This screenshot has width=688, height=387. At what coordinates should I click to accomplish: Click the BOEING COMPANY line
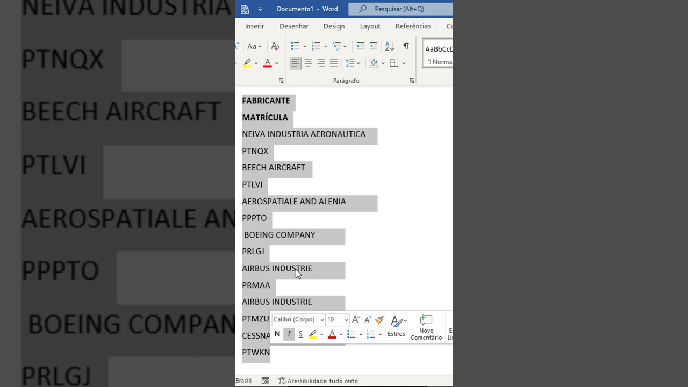point(279,235)
